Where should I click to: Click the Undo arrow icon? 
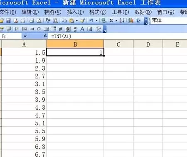point(91,21)
